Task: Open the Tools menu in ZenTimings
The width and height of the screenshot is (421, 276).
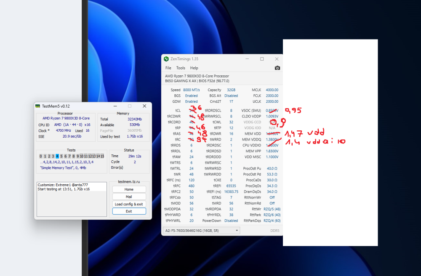Action: pos(181,68)
